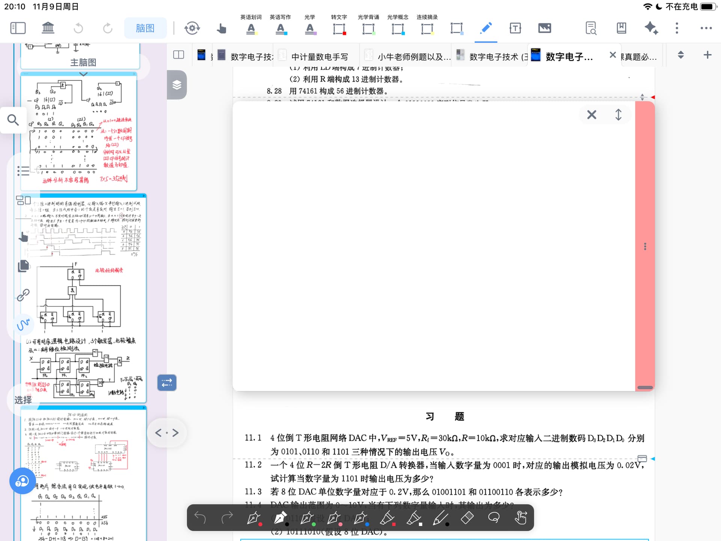Click the 脑图 button
The height and width of the screenshot is (541, 721).
coord(145,28)
